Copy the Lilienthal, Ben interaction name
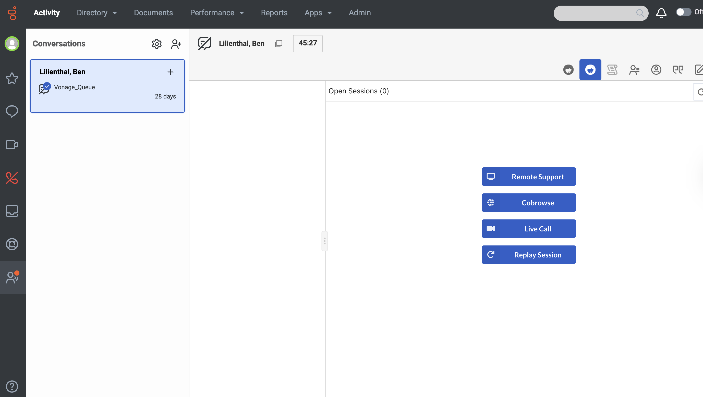Screen dimensions: 703x397 (279, 43)
